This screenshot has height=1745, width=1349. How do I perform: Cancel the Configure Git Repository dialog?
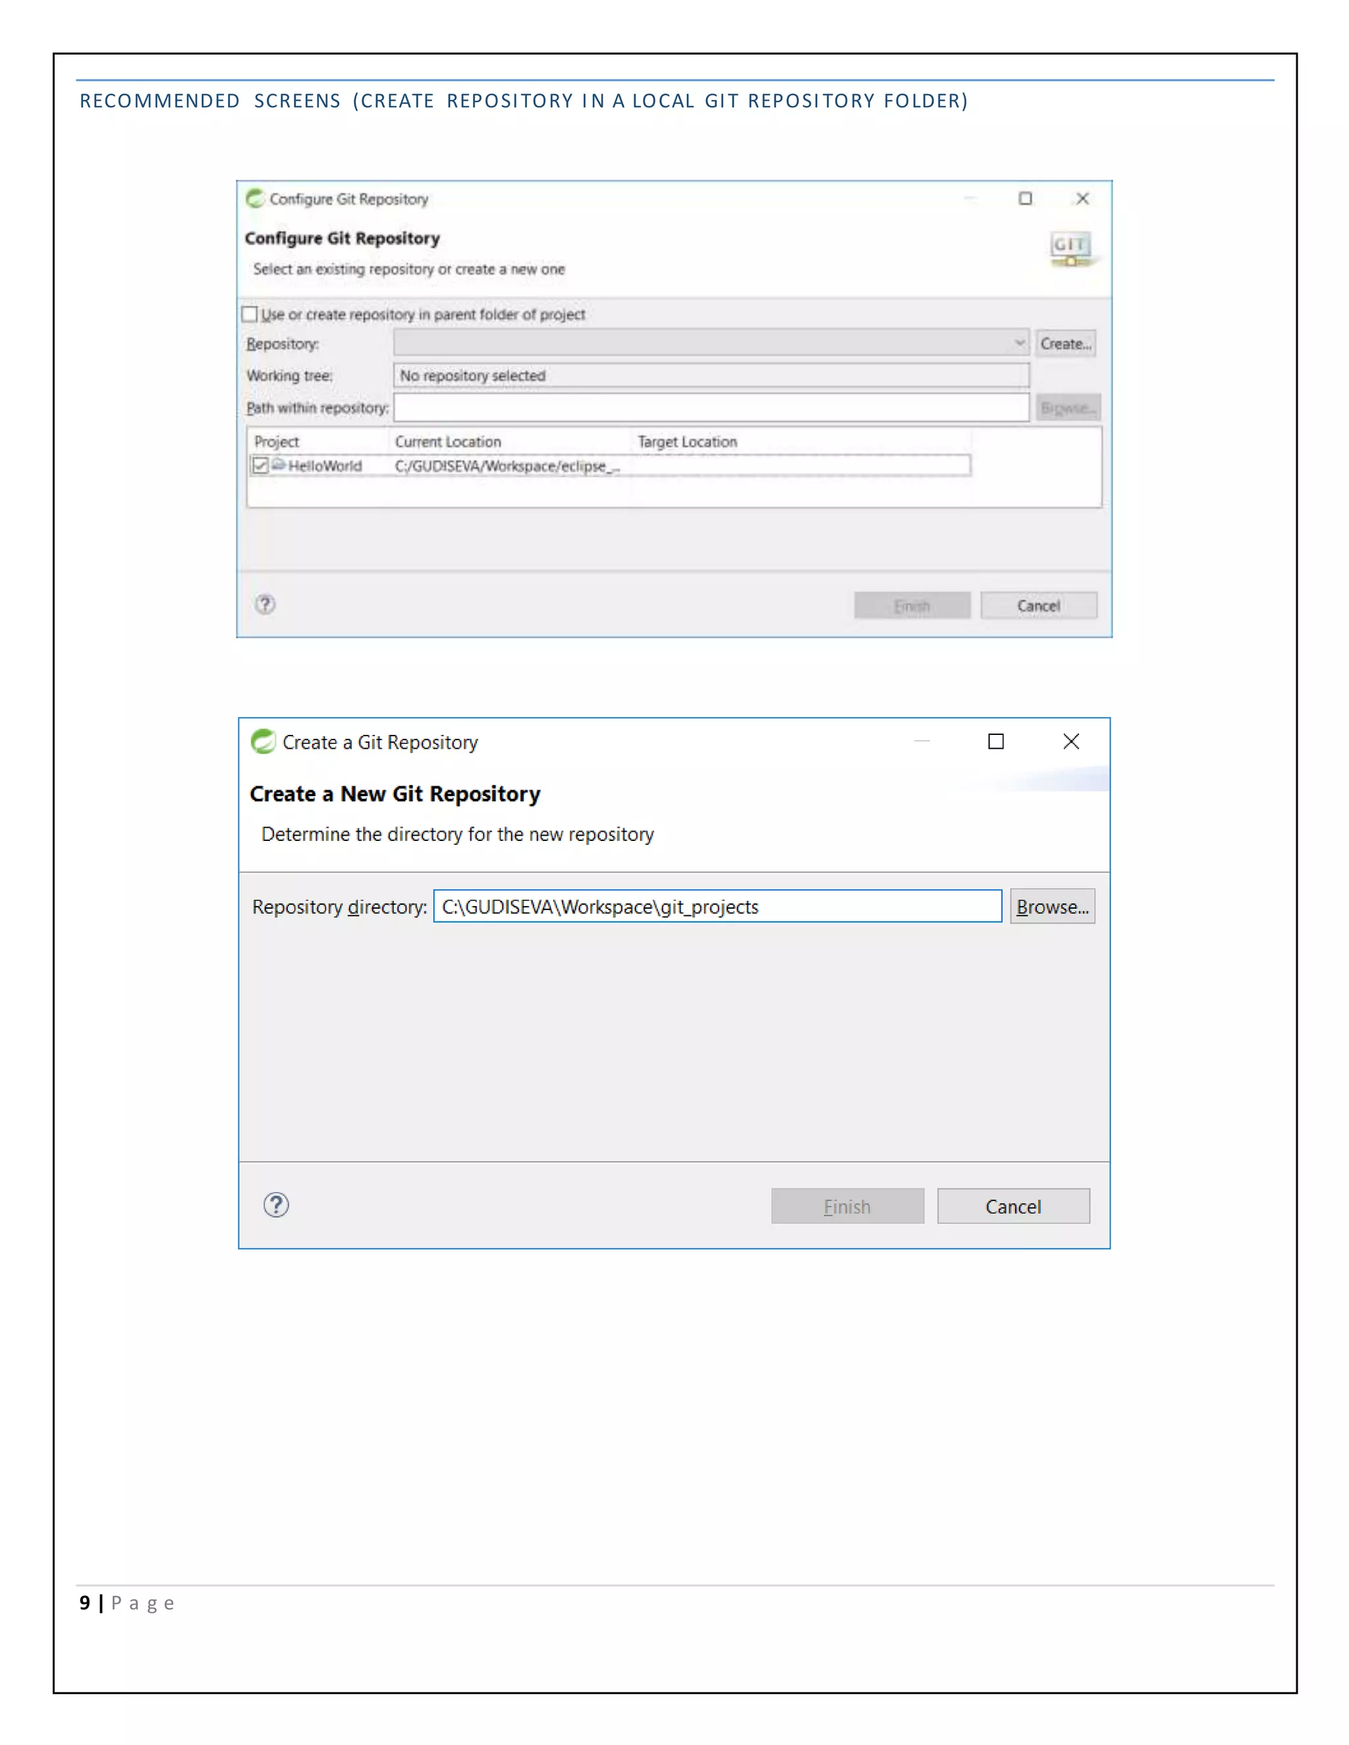tap(1038, 606)
